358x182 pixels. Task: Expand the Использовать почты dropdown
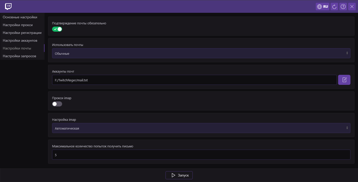point(201,53)
